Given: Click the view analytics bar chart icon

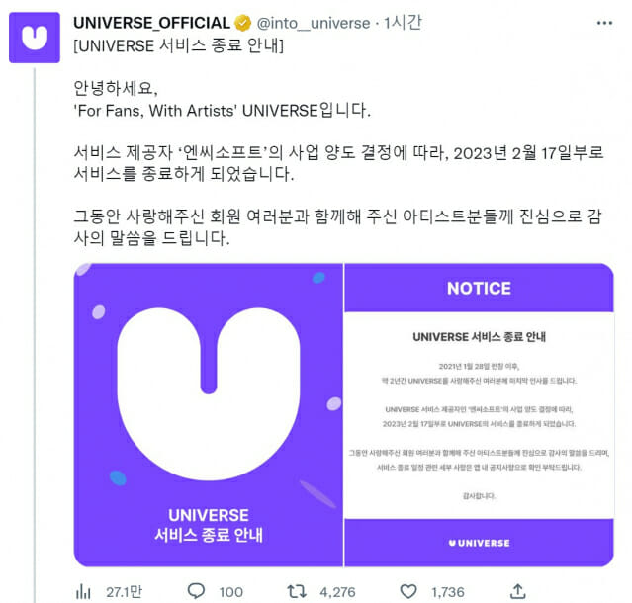Looking at the screenshot, I should point(83,592).
